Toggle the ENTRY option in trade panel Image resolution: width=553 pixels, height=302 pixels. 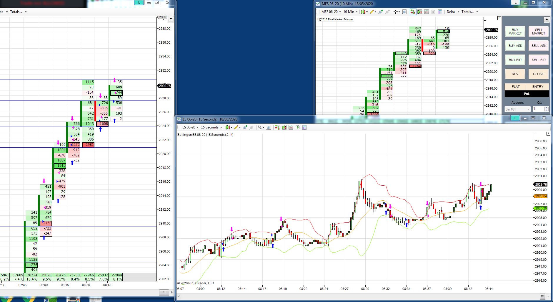(x=538, y=87)
